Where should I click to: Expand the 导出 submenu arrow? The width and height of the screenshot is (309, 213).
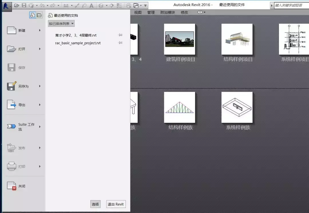[x=40, y=105]
